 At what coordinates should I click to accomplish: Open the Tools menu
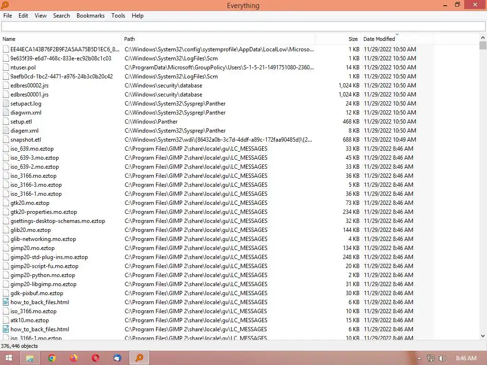pyautogui.click(x=118, y=16)
